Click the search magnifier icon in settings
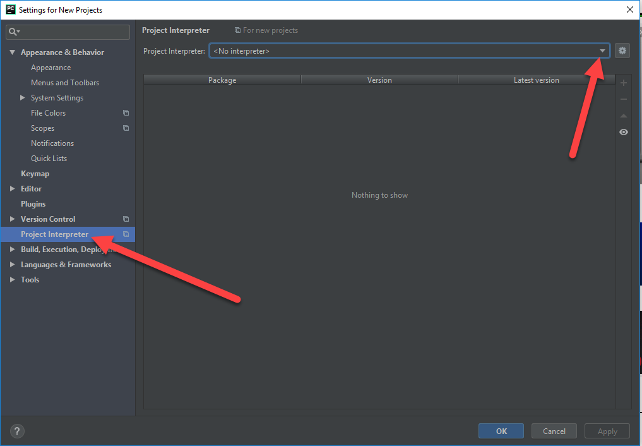The width and height of the screenshot is (642, 446). pyautogui.click(x=14, y=32)
